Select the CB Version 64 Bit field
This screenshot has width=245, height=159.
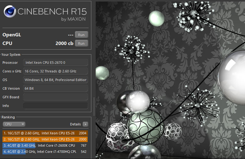[x=56, y=88]
